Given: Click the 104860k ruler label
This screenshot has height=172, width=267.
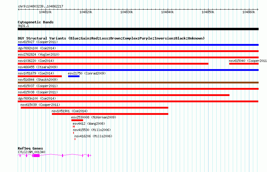Looking at the screenshot, I should (x=249, y=12).
